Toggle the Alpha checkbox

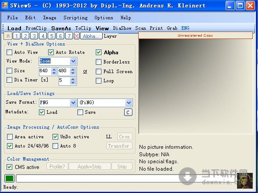coord(98,53)
